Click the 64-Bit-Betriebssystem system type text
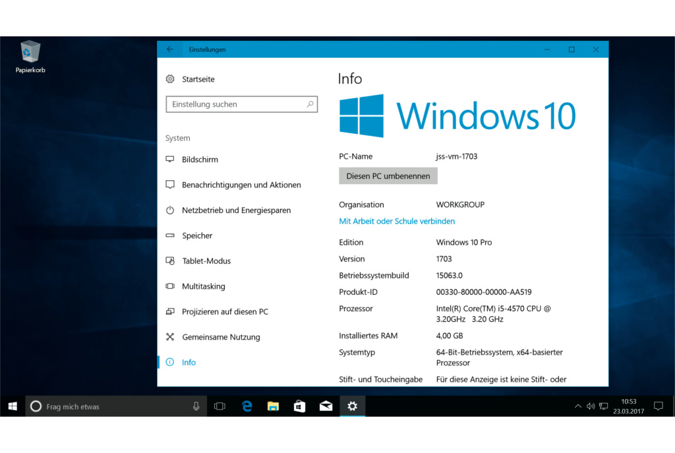 point(500,357)
